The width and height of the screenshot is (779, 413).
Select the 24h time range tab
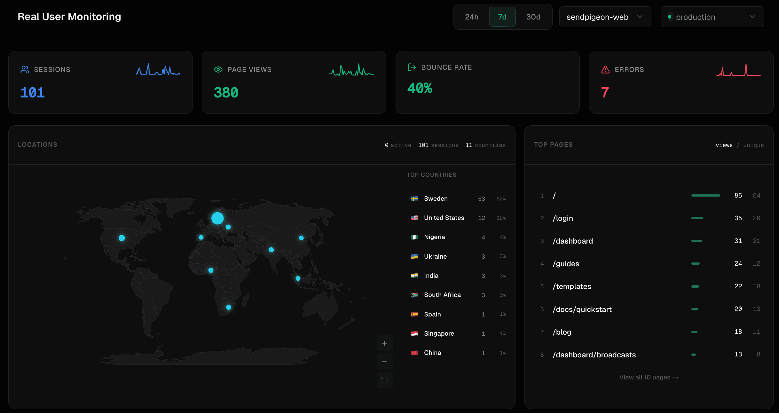tap(472, 17)
